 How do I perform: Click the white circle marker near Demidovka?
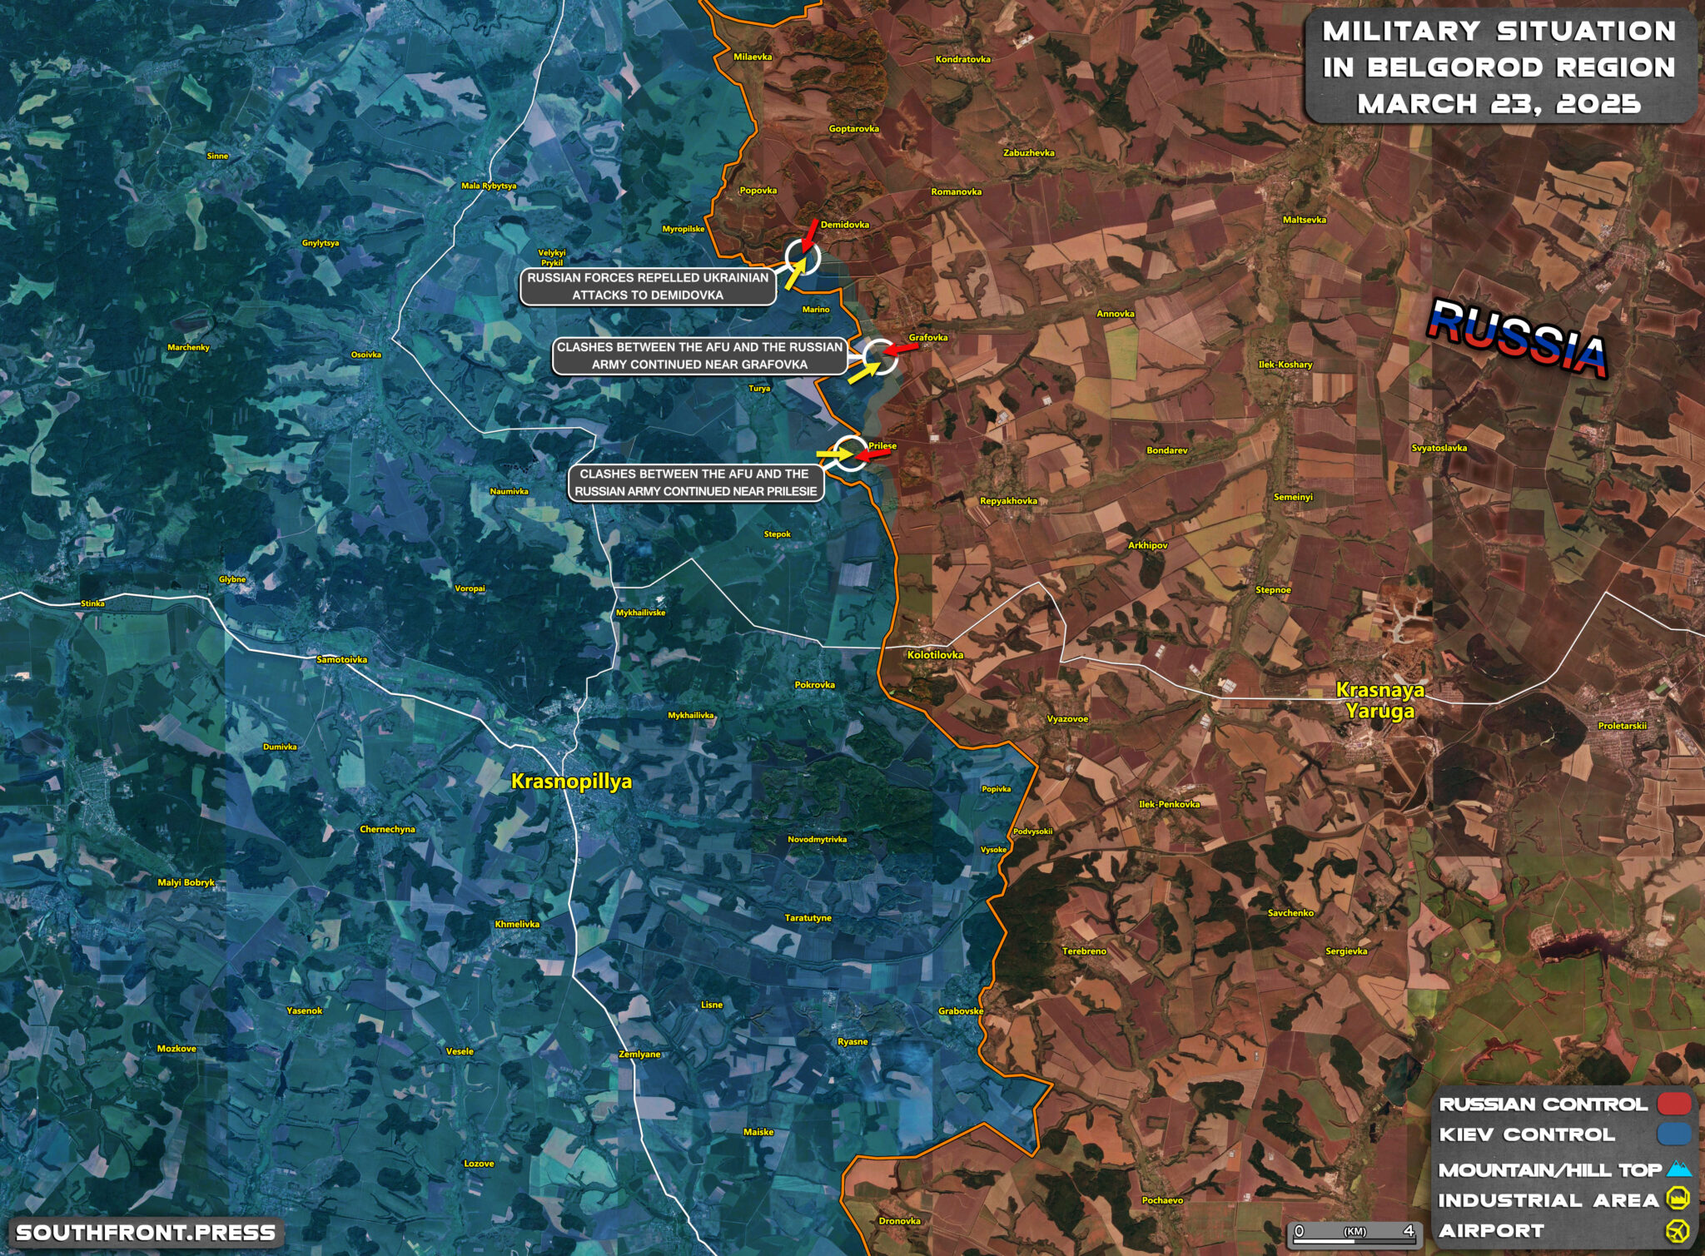tap(803, 257)
